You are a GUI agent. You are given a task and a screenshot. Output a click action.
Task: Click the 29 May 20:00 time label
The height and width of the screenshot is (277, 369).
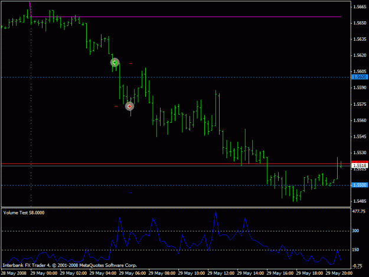click(339, 273)
